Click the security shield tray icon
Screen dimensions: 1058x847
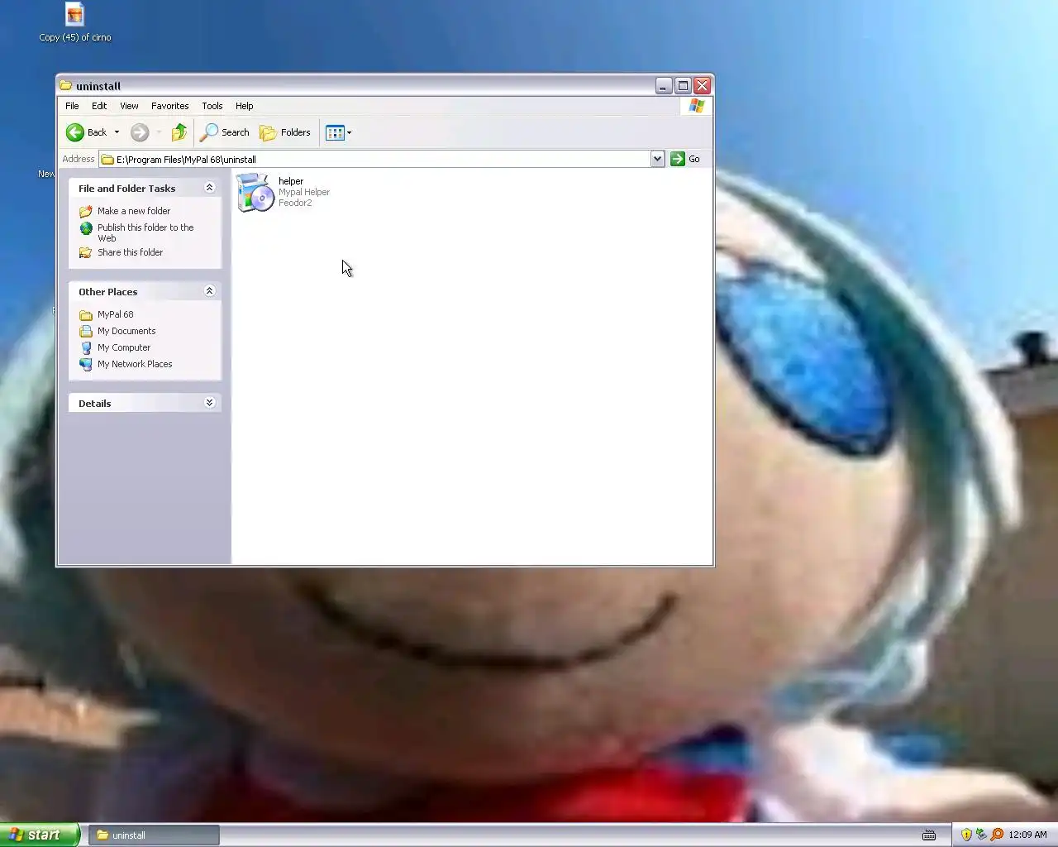[x=966, y=835]
